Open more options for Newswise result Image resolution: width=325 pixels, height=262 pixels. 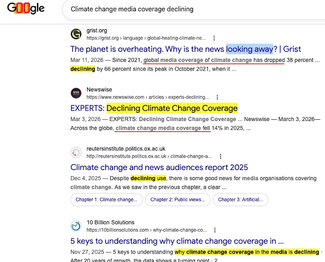pos(217,97)
